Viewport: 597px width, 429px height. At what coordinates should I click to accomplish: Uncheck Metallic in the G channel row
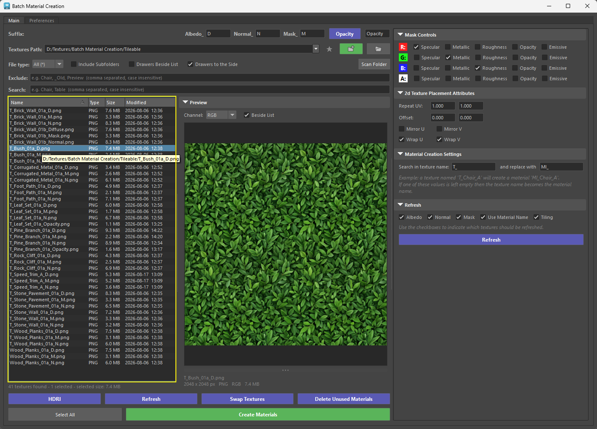pyautogui.click(x=448, y=58)
